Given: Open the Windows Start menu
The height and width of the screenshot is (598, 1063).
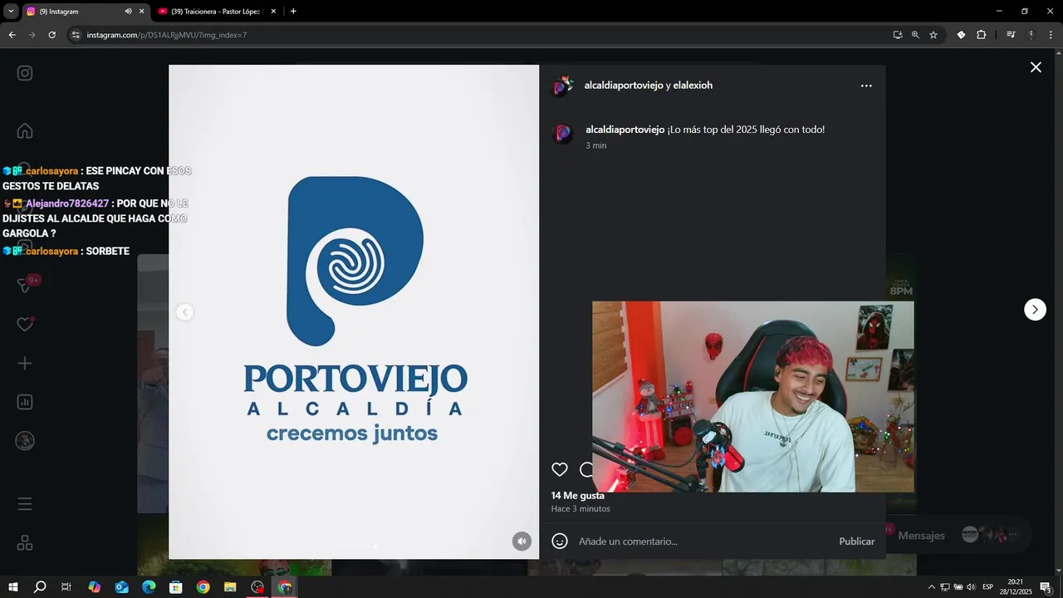Looking at the screenshot, I should [12, 587].
